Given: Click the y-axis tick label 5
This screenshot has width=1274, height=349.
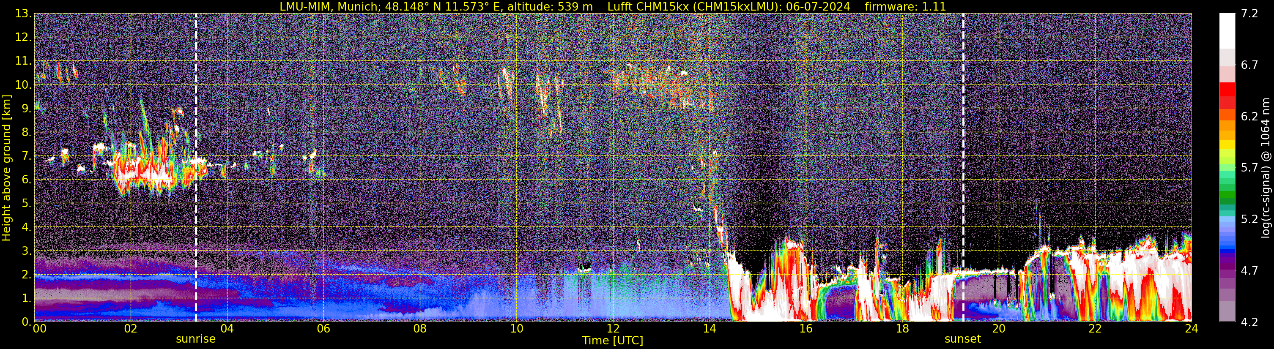Looking at the screenshot, I should point(27,204).
